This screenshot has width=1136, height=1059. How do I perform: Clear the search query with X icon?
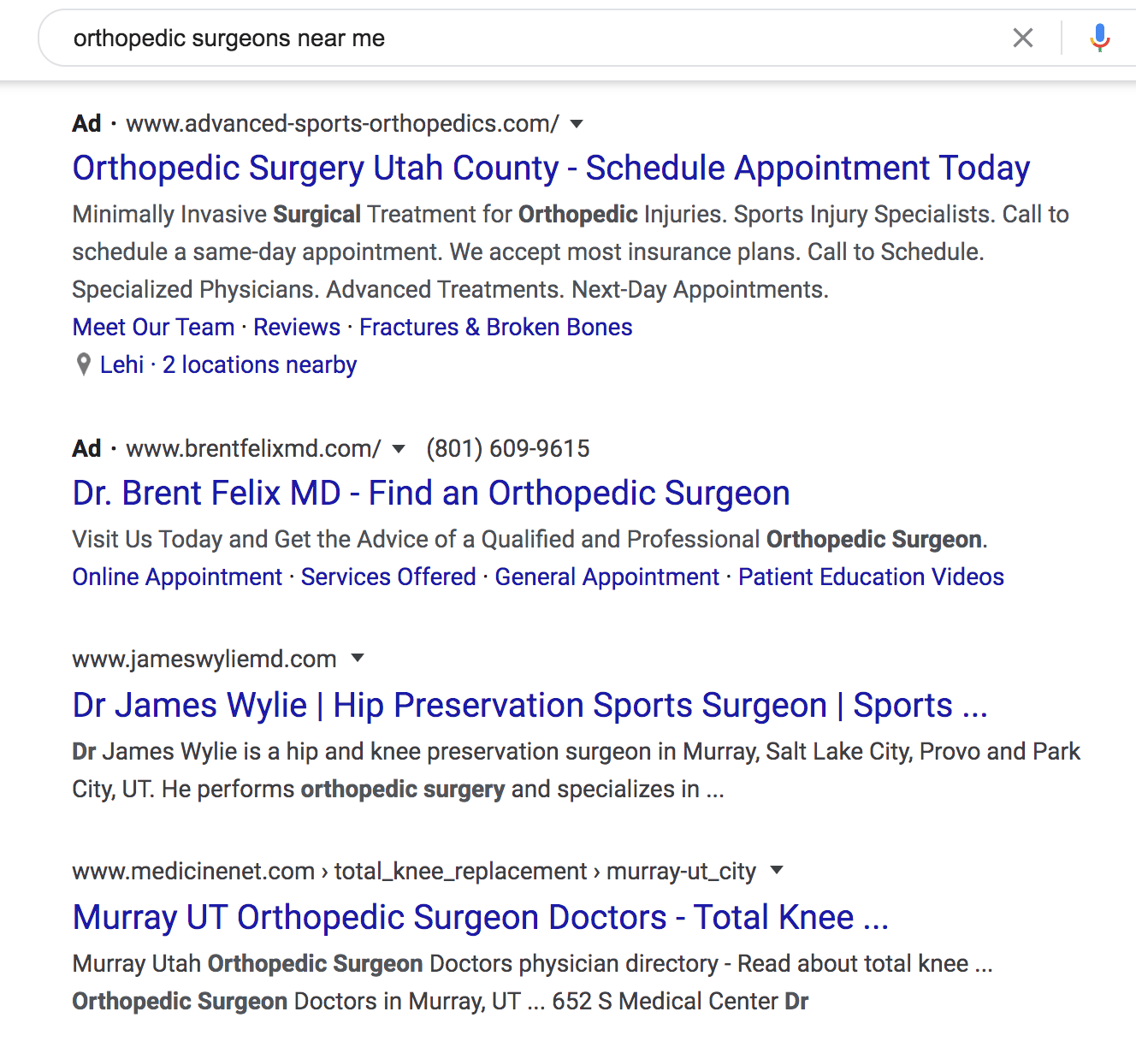1022,38
